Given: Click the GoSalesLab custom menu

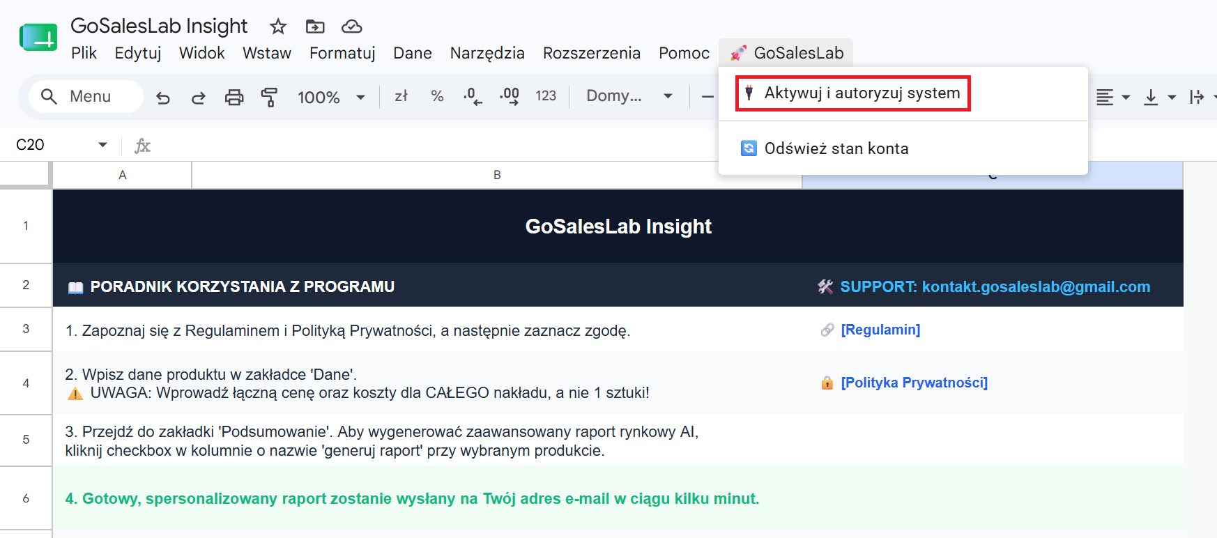Looking at the screenshot, I should click(x=786, y=53).
